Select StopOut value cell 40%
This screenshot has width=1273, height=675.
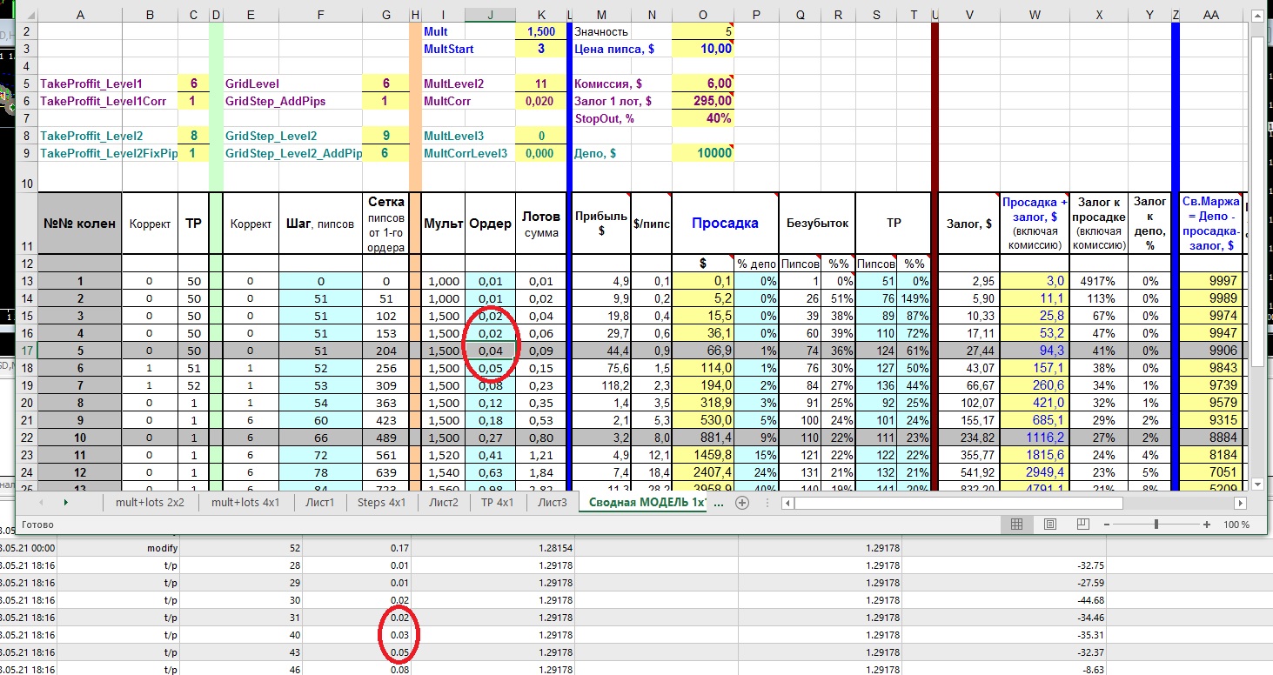point(702,118)
